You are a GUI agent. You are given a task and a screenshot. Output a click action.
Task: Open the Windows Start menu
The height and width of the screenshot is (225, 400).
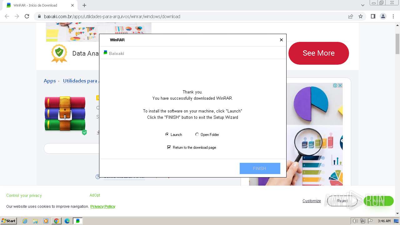tap(9, 221)
